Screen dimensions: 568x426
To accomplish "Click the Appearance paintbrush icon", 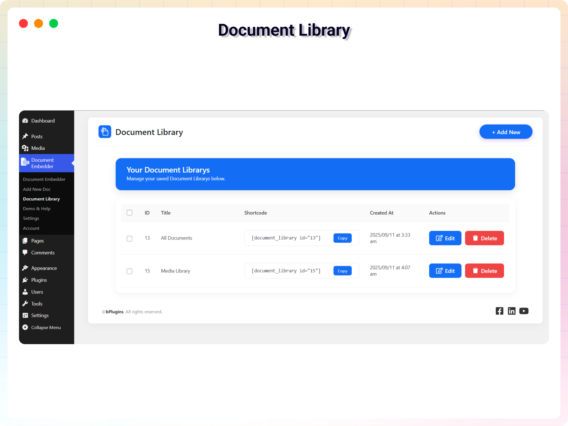I will pyautogui.click(x=25, y=268).
